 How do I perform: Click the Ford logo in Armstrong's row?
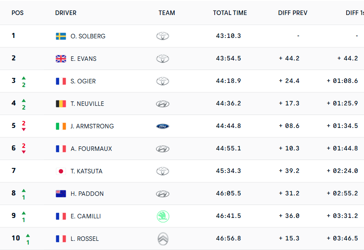click(x=163, y=126)
